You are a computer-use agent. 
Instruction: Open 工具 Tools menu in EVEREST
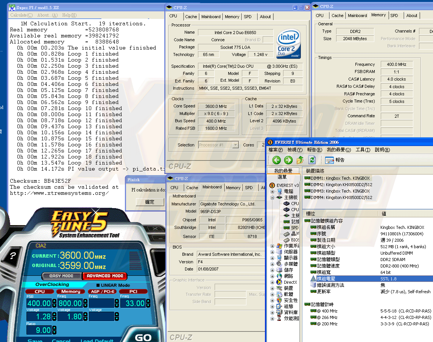(x=363, y=149)
